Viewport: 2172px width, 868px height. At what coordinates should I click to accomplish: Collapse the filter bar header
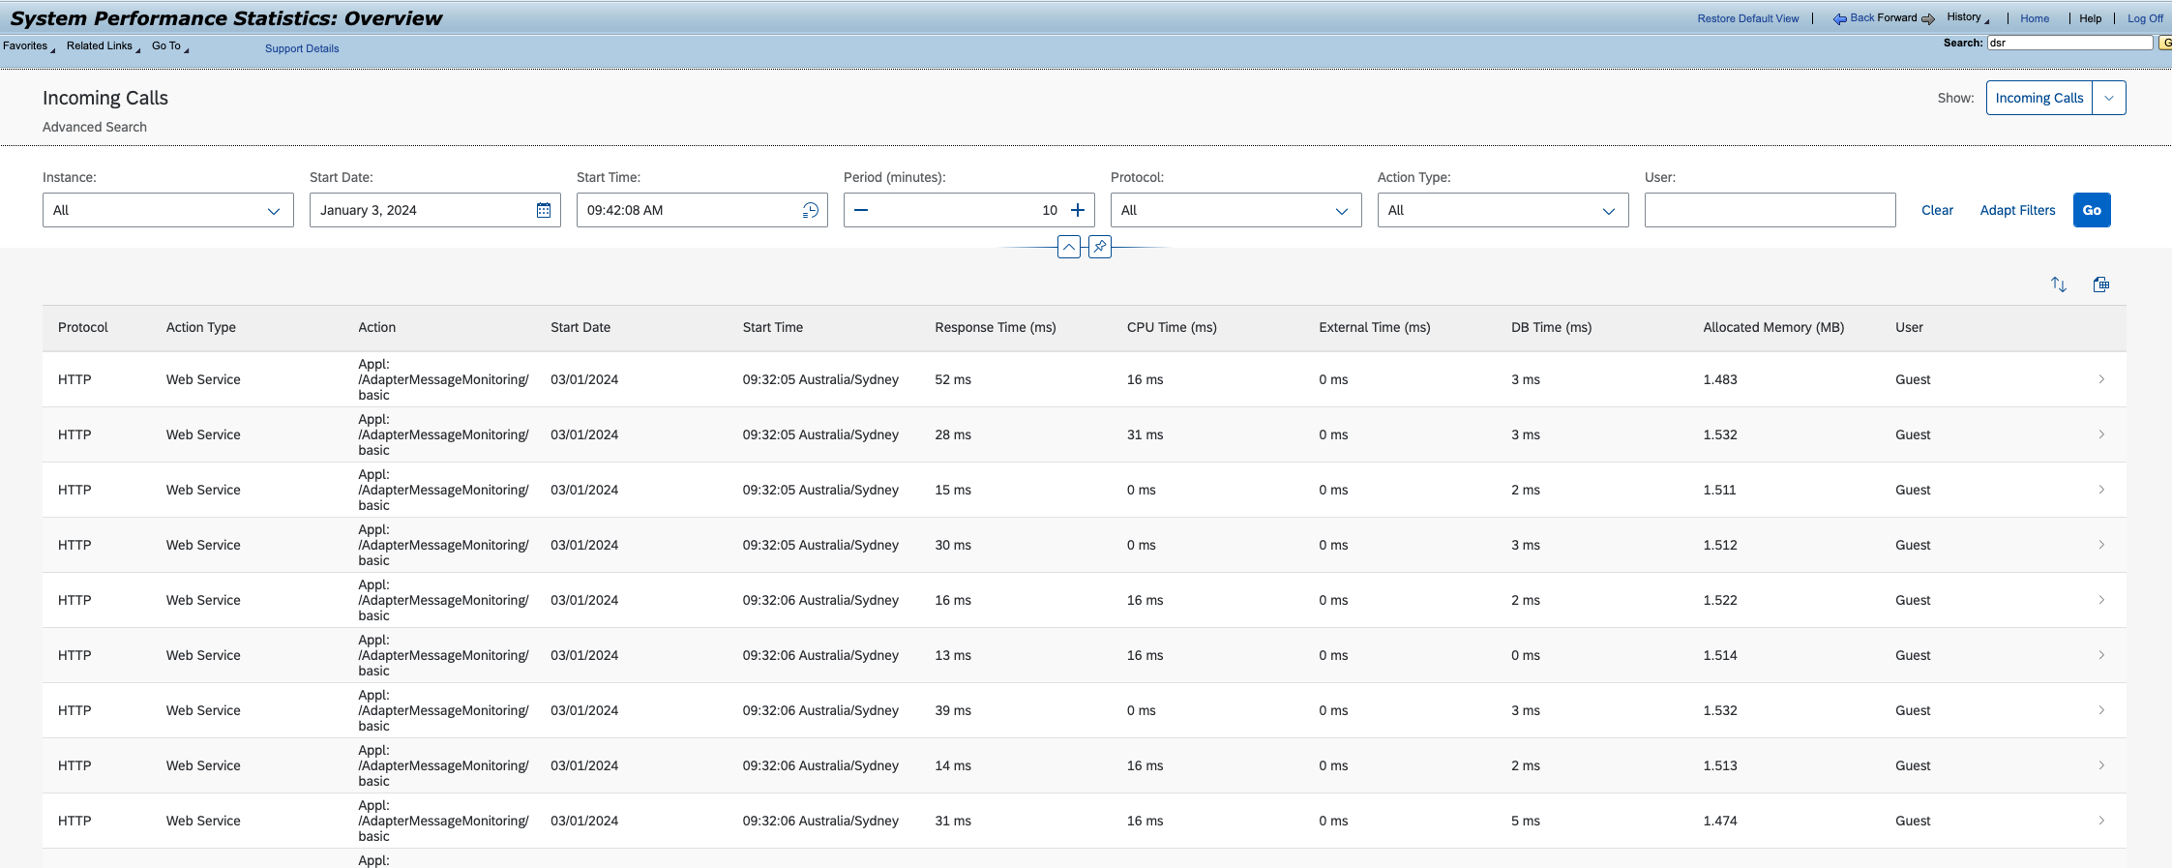[x=1069, y=247]
